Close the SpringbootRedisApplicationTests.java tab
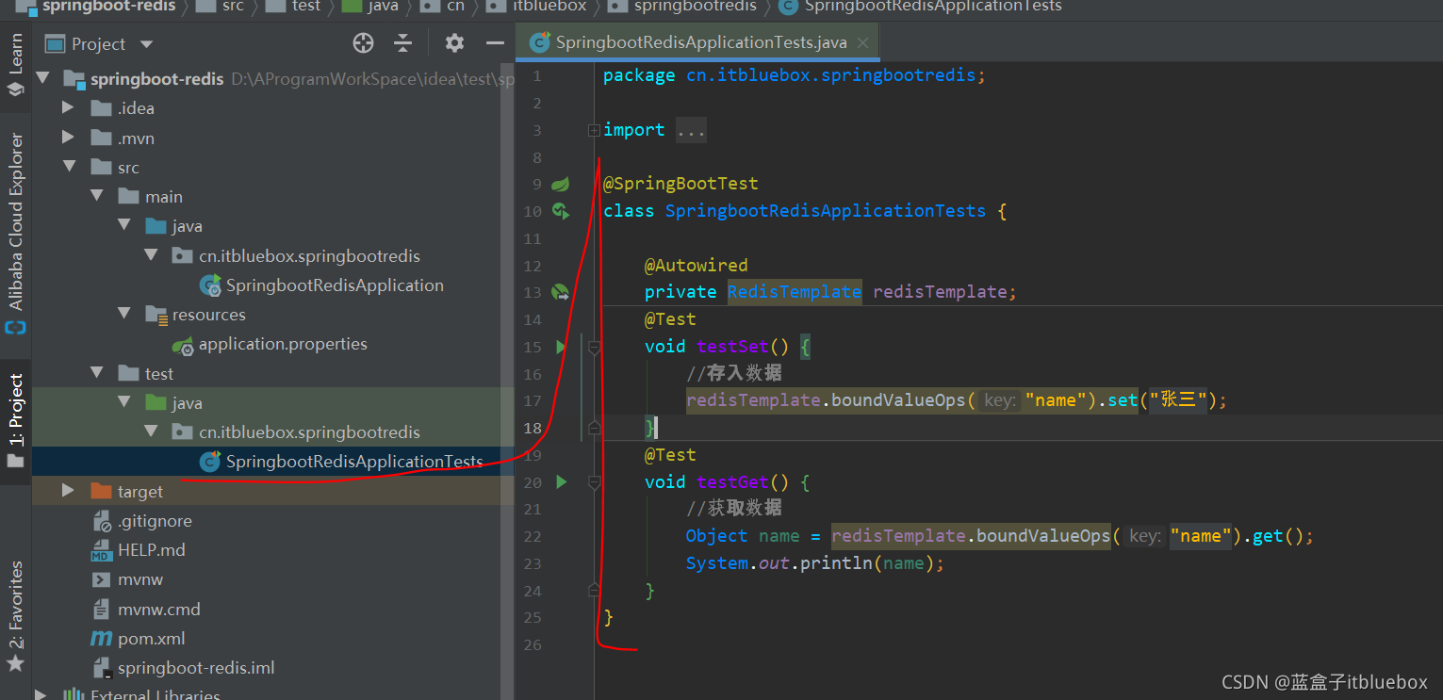Image resolution: width=1443 pixels, height=700 pixels. point(862,42)
